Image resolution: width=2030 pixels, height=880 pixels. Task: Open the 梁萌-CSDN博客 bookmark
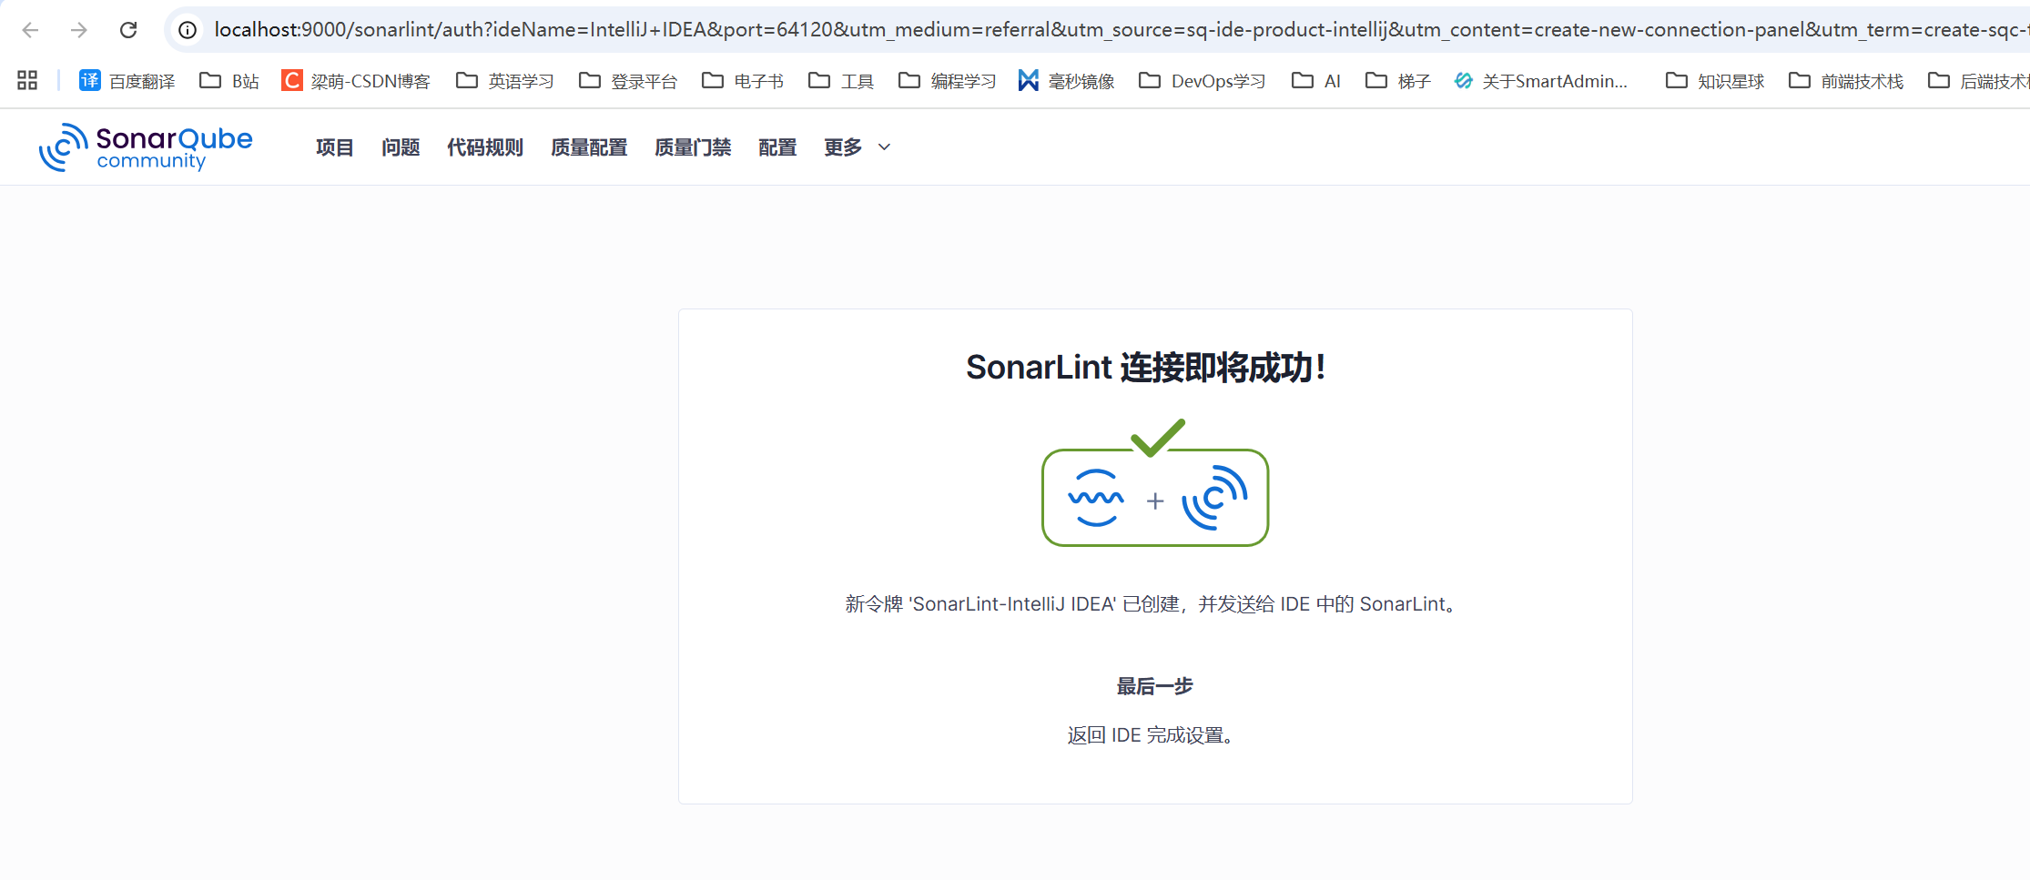pos(356,81)
